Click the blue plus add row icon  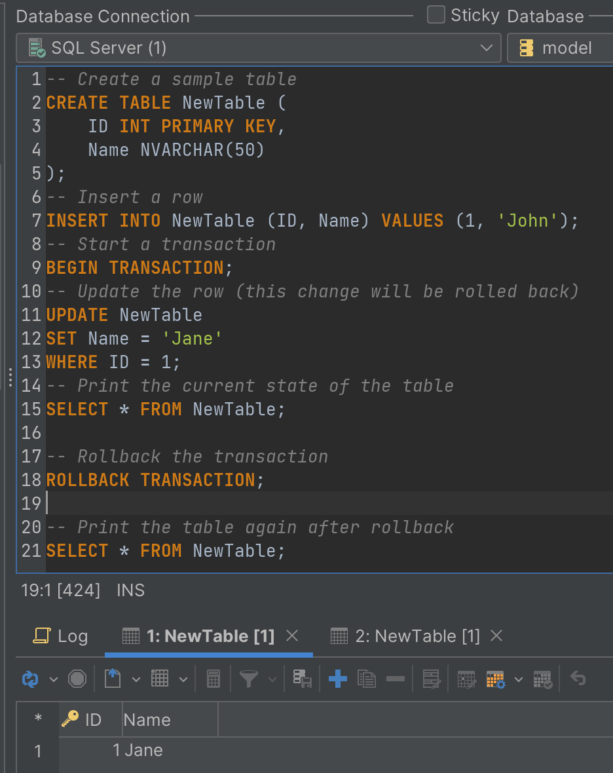point(337,679)
